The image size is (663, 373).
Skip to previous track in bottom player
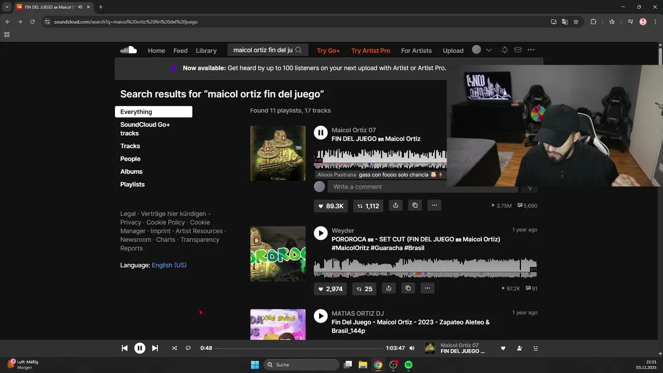tap(124, 348)
